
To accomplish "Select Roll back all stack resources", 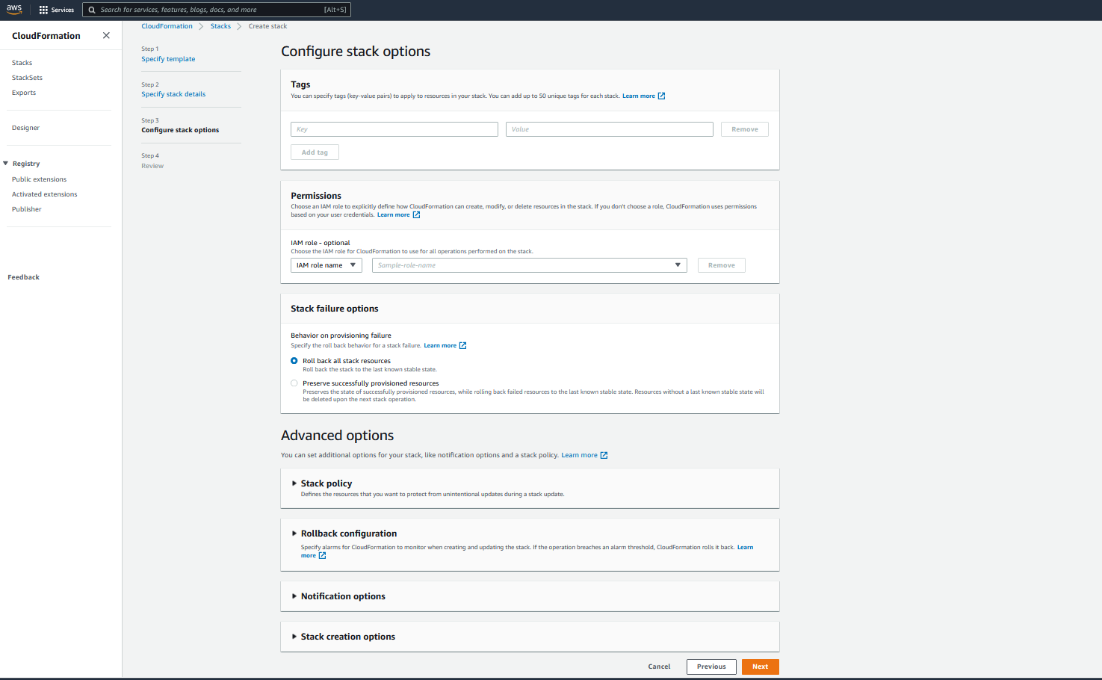I will click(294, 361).
